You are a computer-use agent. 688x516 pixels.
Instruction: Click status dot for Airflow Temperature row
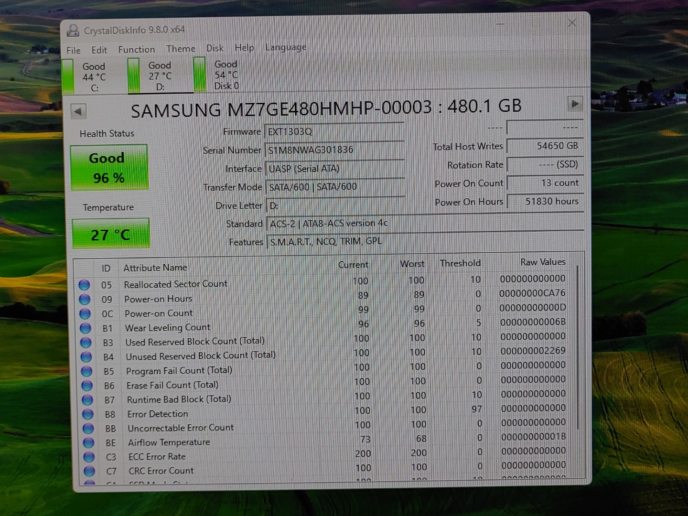pyautogui.click(x=89, y=442)
